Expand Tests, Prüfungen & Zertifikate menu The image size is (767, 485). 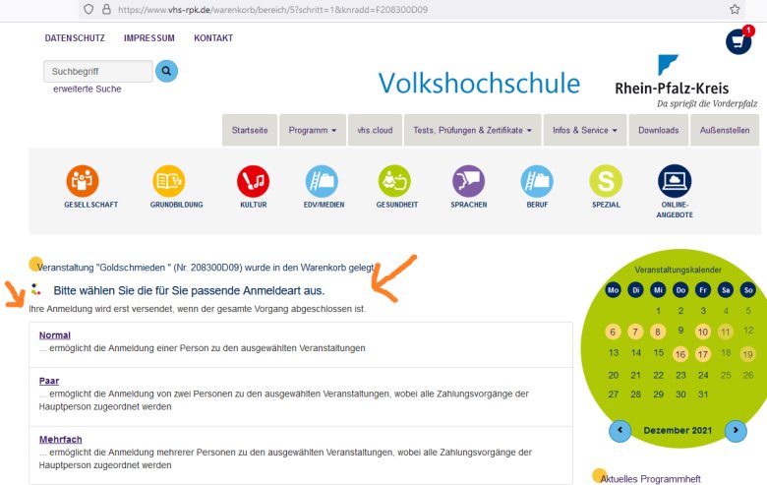pyautogui.click(x=473, y=130)
